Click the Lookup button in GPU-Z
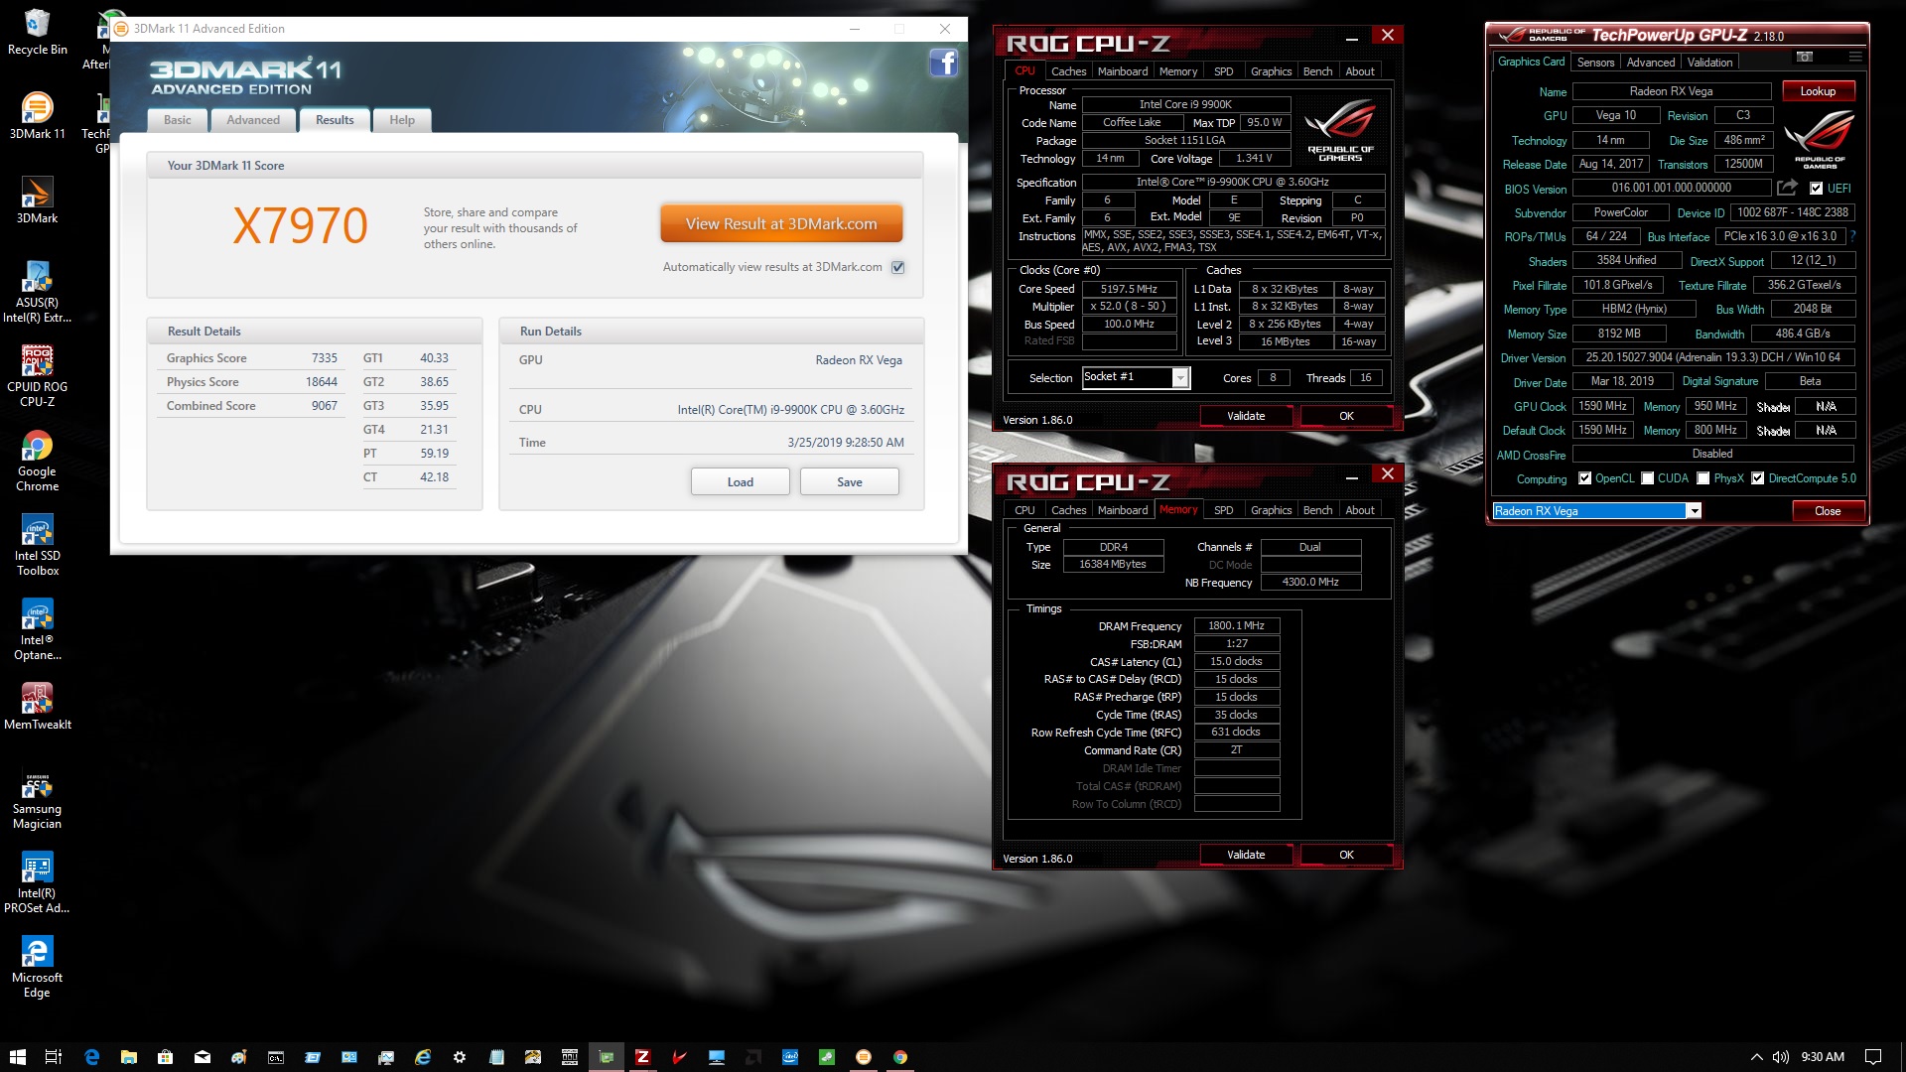Viewport: 1906px width, 1072px height. [x=1818, y=91]
